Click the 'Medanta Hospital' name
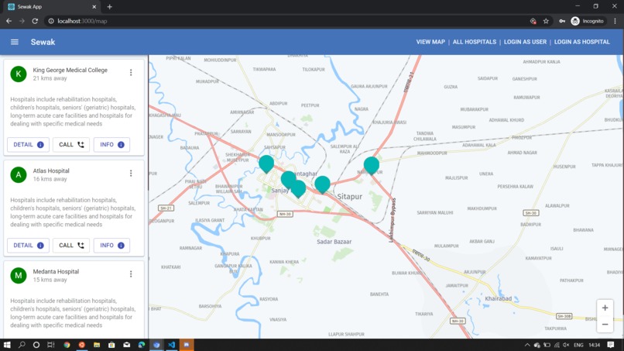Viewport: 624px width, 351px height. (x=56, y=272)
